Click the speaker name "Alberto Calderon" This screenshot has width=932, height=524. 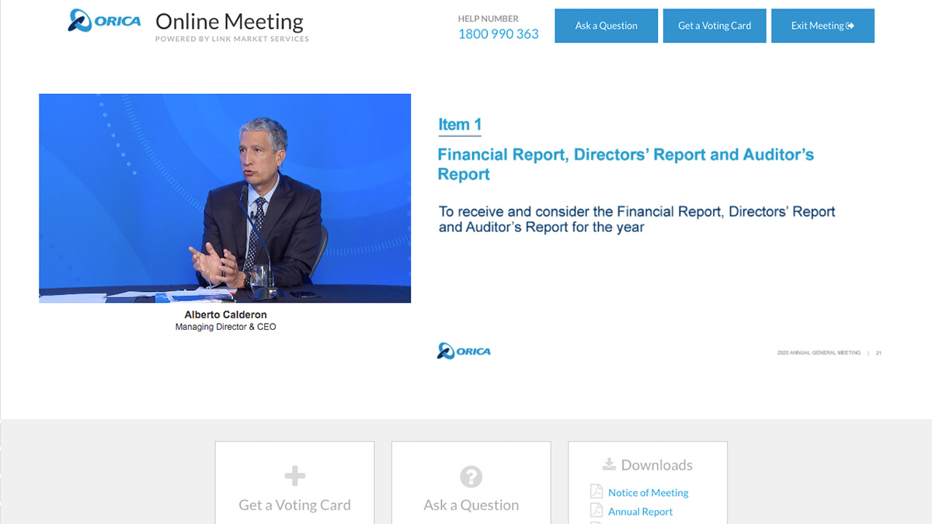point(225,315)
